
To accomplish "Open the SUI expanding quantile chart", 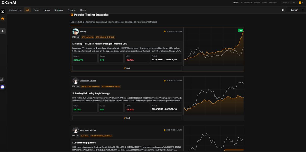I will point(214,139).
